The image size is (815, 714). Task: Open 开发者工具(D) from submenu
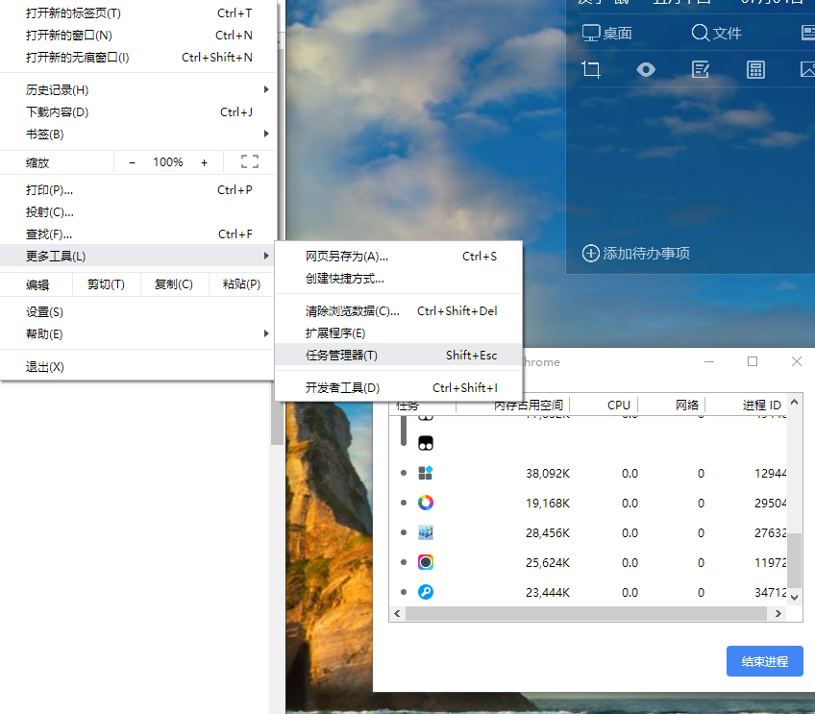(x=398, y=387)
